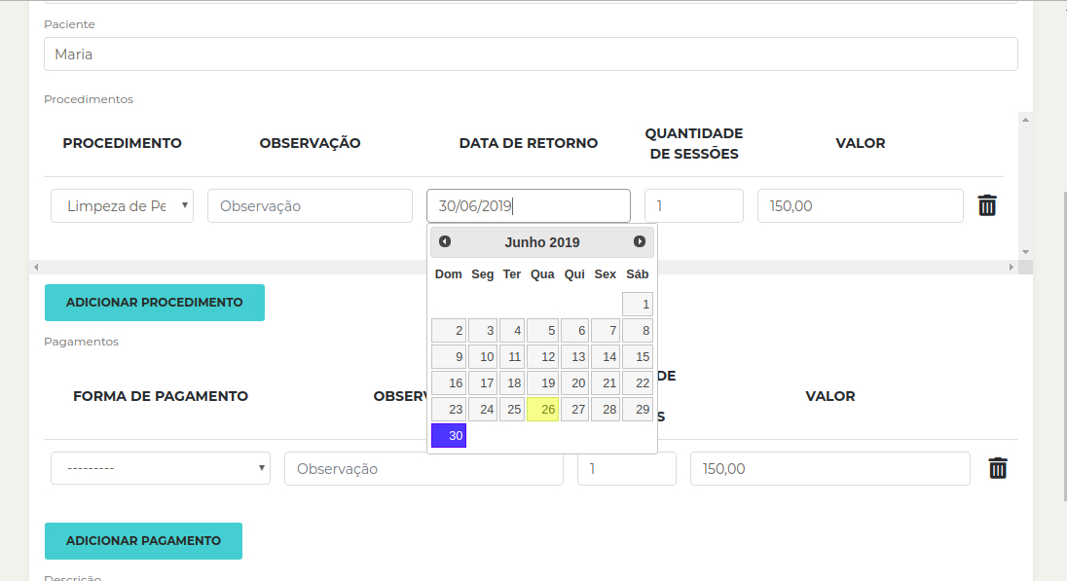Pick day 3 in the calendar

pos(483,331)
